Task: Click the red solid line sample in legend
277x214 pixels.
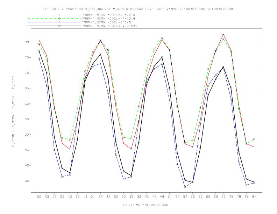Action: 54,15
